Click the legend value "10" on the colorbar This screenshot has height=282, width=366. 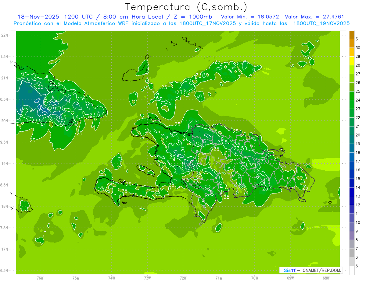[358, 222]
